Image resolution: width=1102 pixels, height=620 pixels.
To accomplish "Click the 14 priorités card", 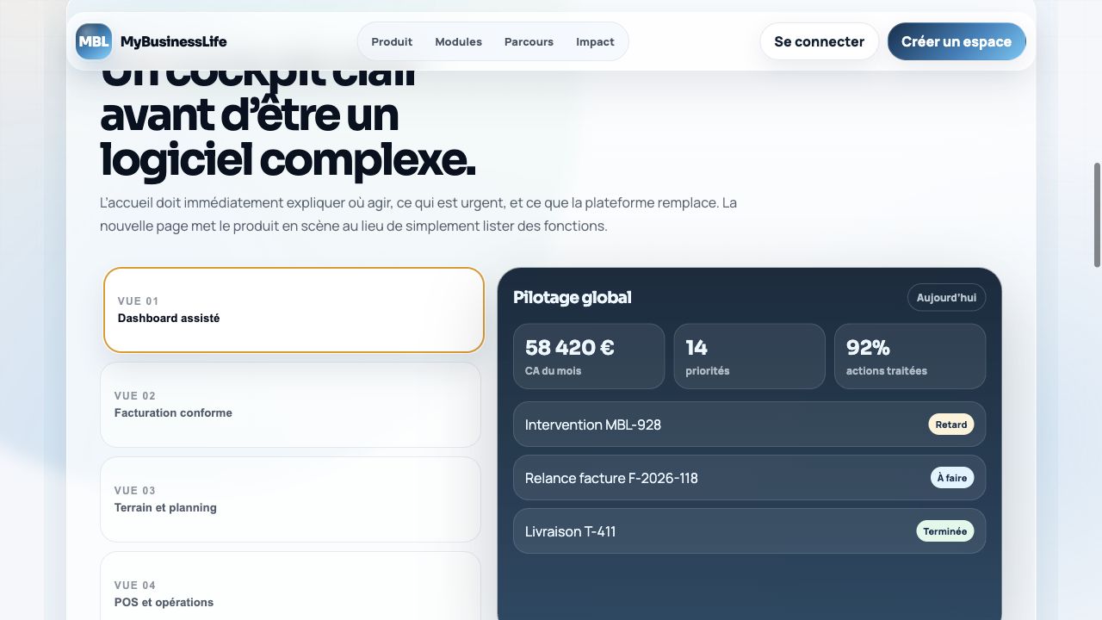I will click(749, 356).
